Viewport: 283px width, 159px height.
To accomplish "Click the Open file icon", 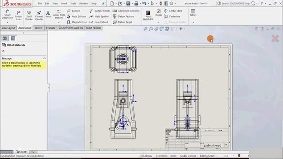I will click(120, 4).
